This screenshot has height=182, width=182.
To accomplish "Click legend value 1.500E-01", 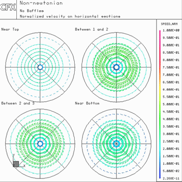I will (171, 156).
